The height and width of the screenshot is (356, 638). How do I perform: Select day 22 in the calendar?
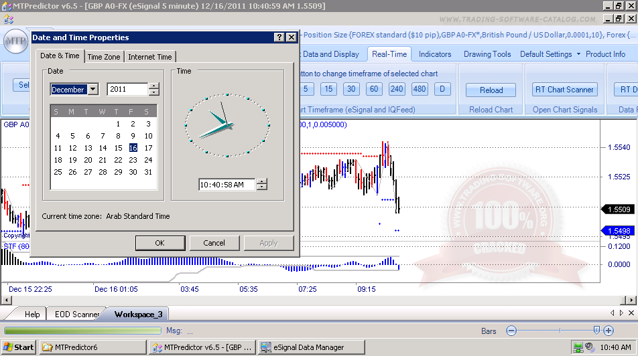tap(118, 160)
